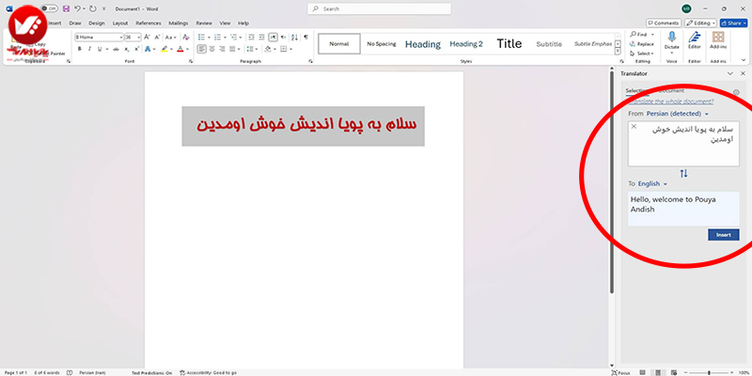Align text to the left

click(x=202, y=49)
